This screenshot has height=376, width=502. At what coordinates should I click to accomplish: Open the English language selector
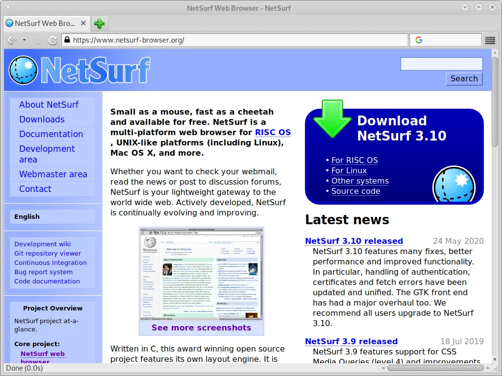coord(27,216)
